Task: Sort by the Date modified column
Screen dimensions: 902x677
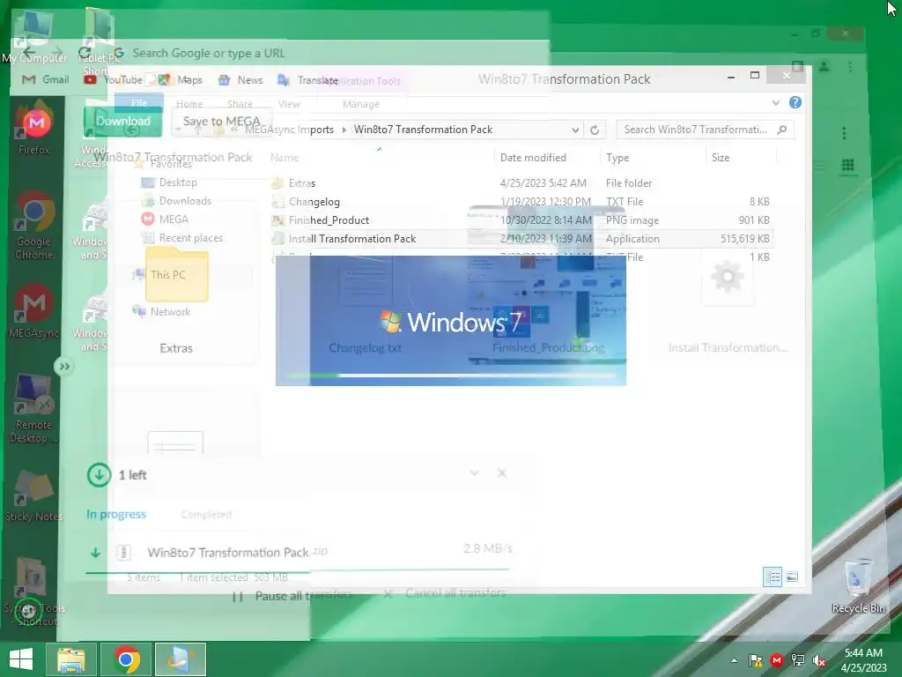Action: coord(533,158)
